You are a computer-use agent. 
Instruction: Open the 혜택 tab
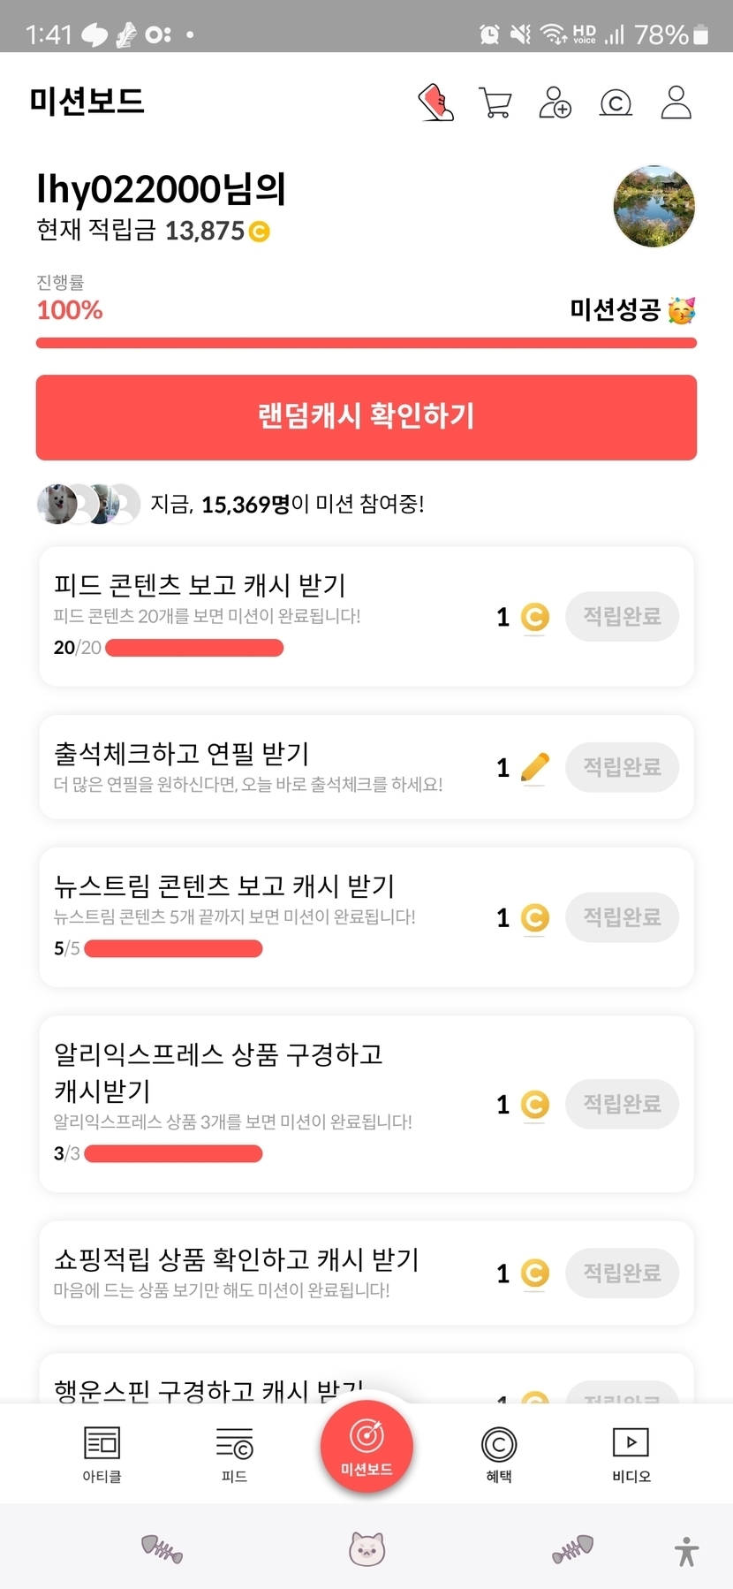tap(499, 1454)
